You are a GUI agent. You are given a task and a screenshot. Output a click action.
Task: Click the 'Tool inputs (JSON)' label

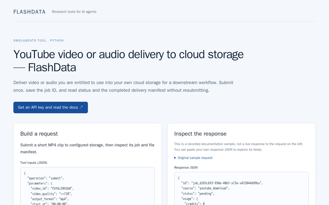(34, 163)
